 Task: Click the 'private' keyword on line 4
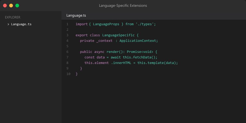click(87, 41)
